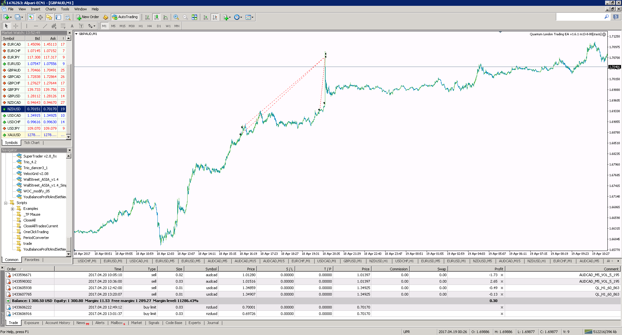Image resolution: width=622 pixels, height=335 pixels.
Task: Switch to H4 timeframe
Action: click(150, 26)
